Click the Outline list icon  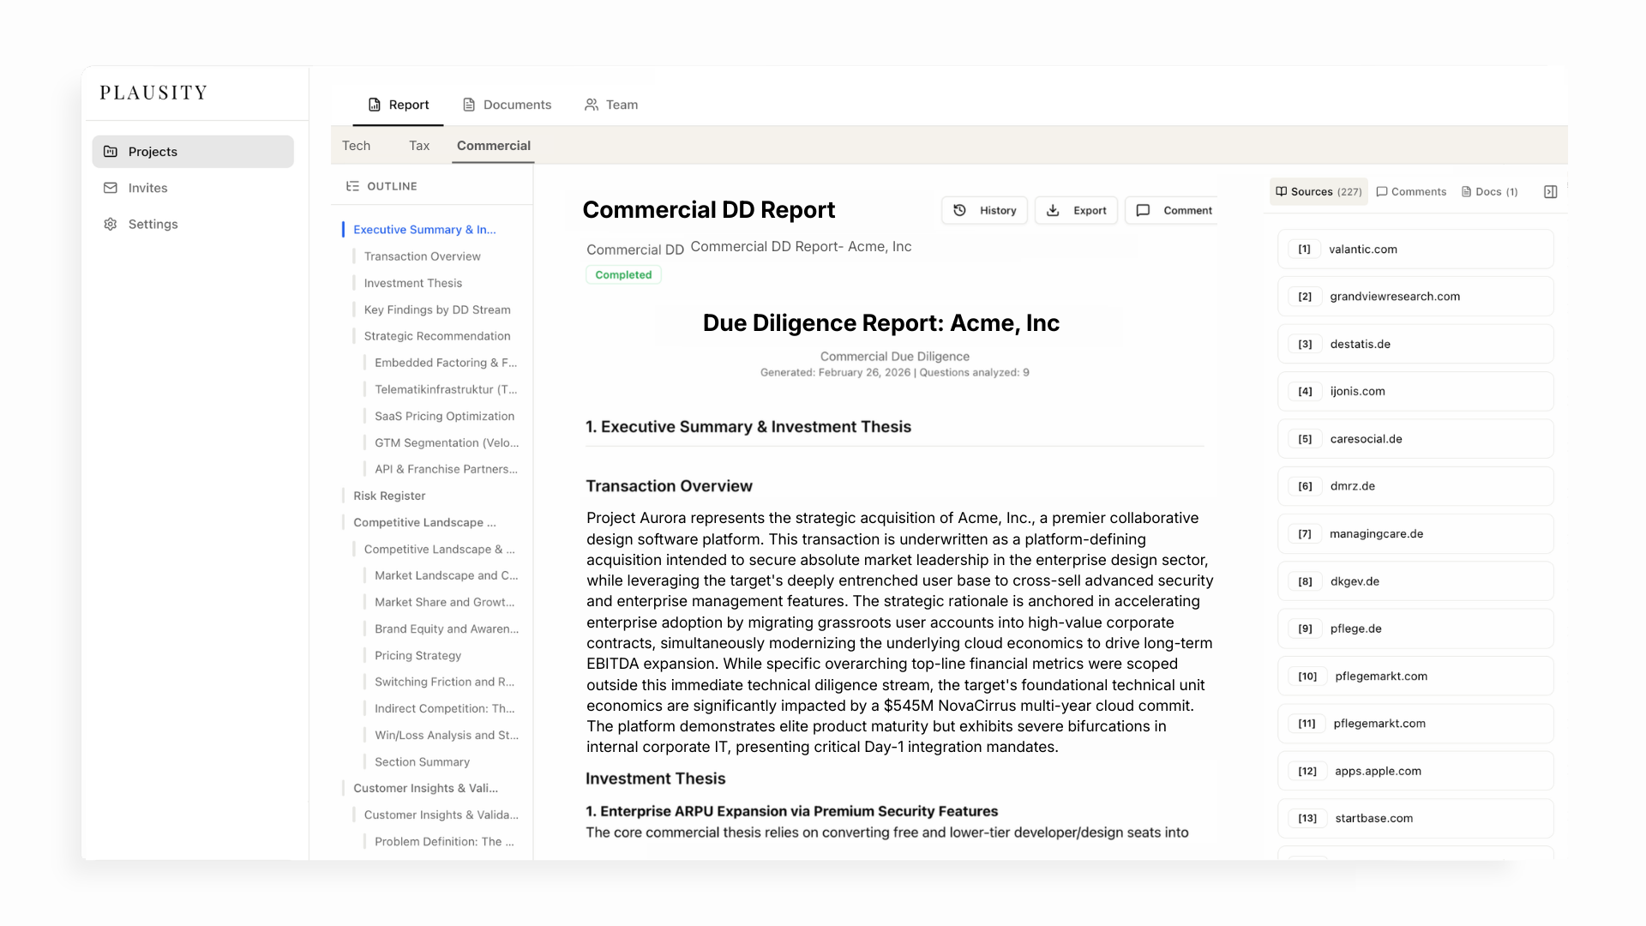click(x=352, y=186)
